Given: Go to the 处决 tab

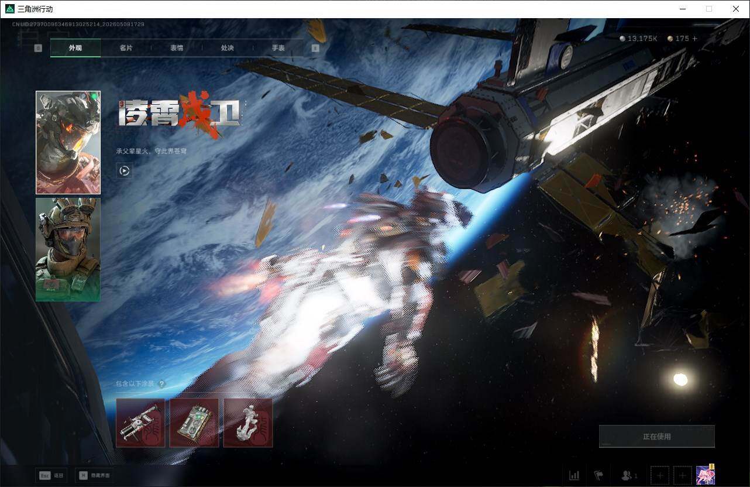Looking at the screenshot, I should [x=228, y=48].
